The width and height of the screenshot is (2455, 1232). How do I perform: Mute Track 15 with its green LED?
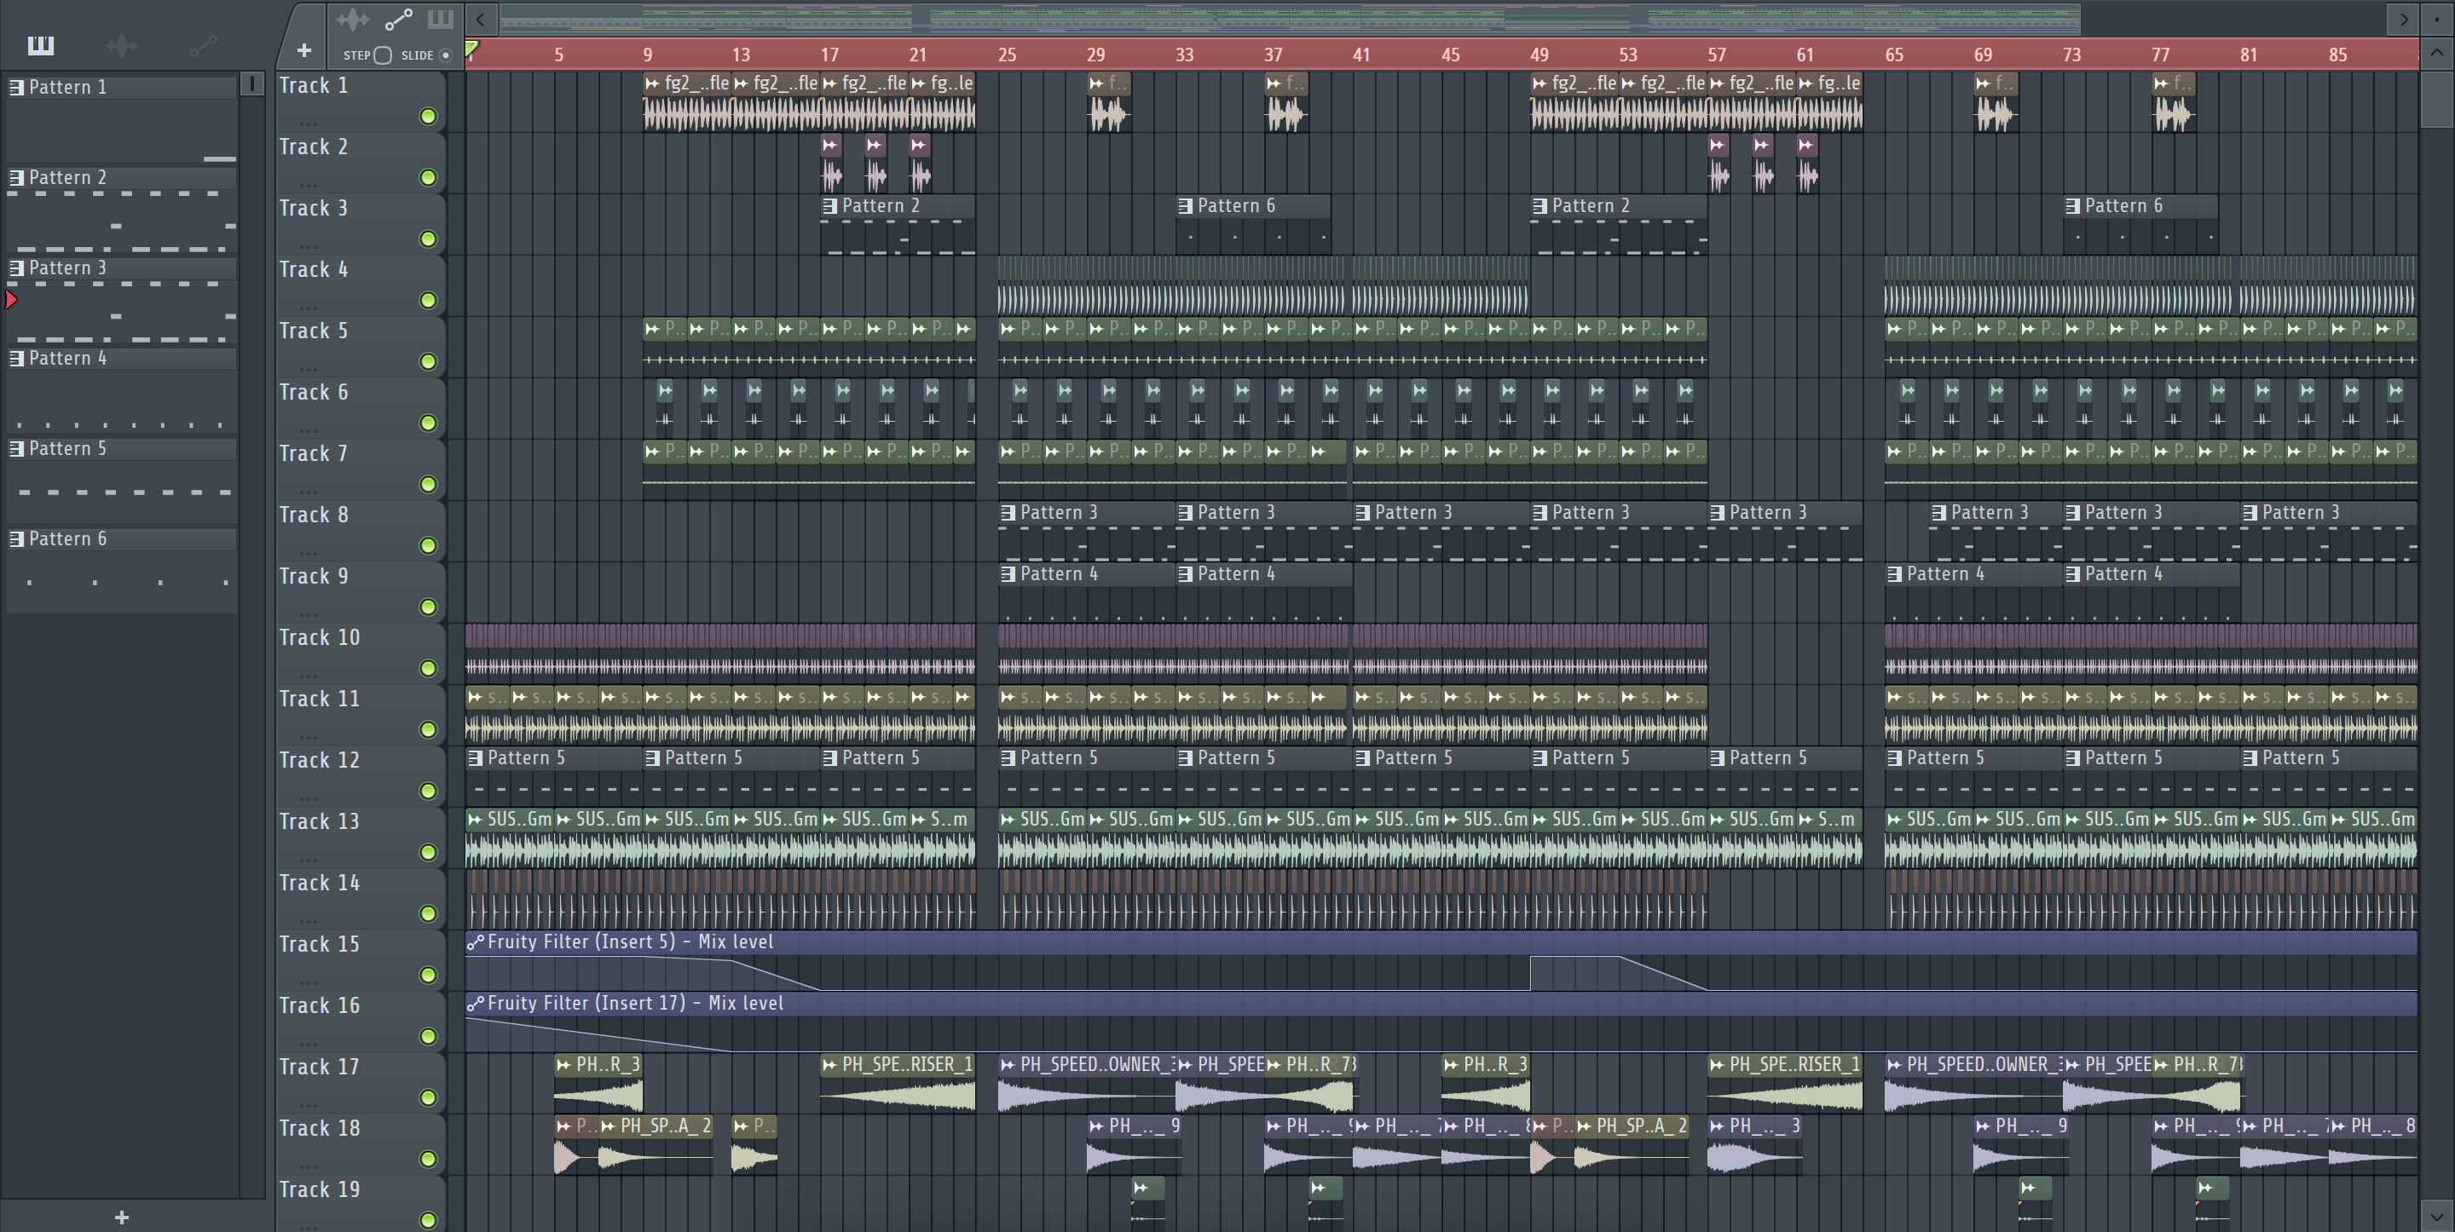(429, 975)
